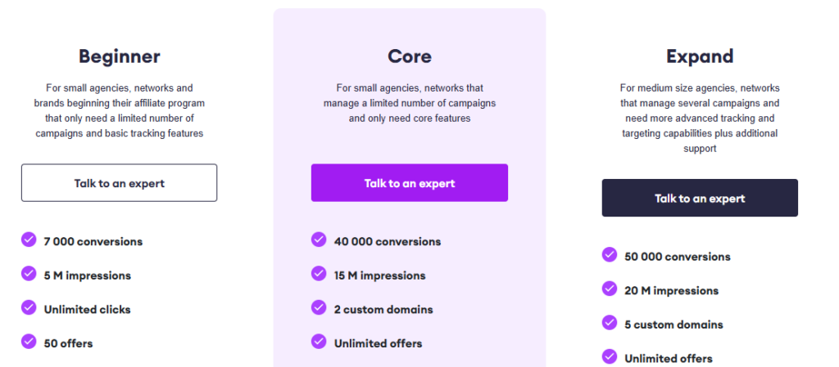The width and height of the screenshot is (839, 367).
Task: Click checkmark icon beside 7 000 conversions
Action: tap(29, 239)
